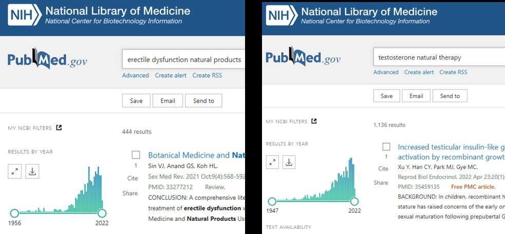Download the results-by-year data above the 1956 timeline
Image resolution: width=505 pixels, height=234 pixels.
32,172
